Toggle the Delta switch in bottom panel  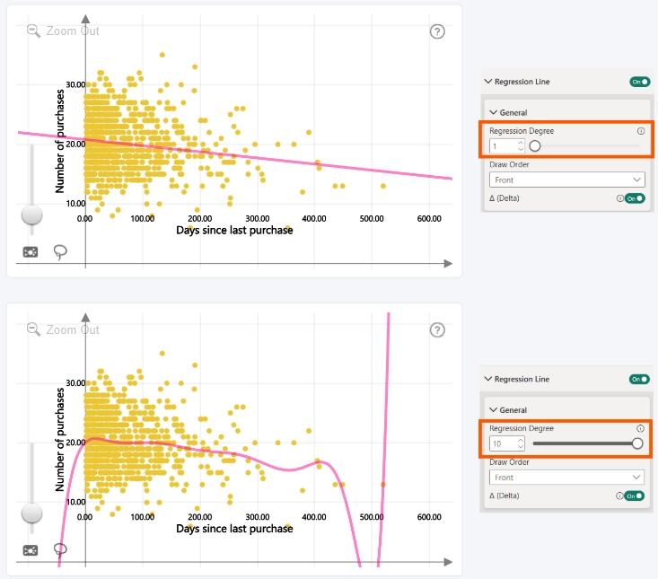(x=634, y=496)
